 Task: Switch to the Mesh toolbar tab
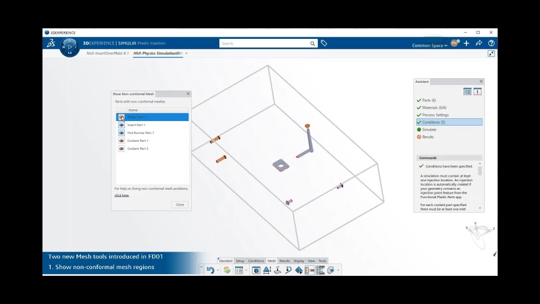click(272, 261)
